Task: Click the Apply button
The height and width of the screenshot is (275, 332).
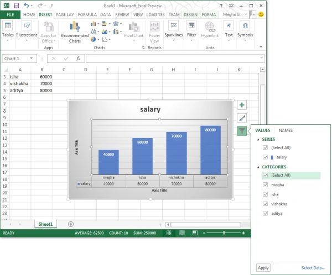Action: [263, 268]
